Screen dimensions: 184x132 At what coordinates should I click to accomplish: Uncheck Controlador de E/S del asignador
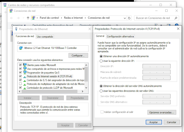[20, 80]
